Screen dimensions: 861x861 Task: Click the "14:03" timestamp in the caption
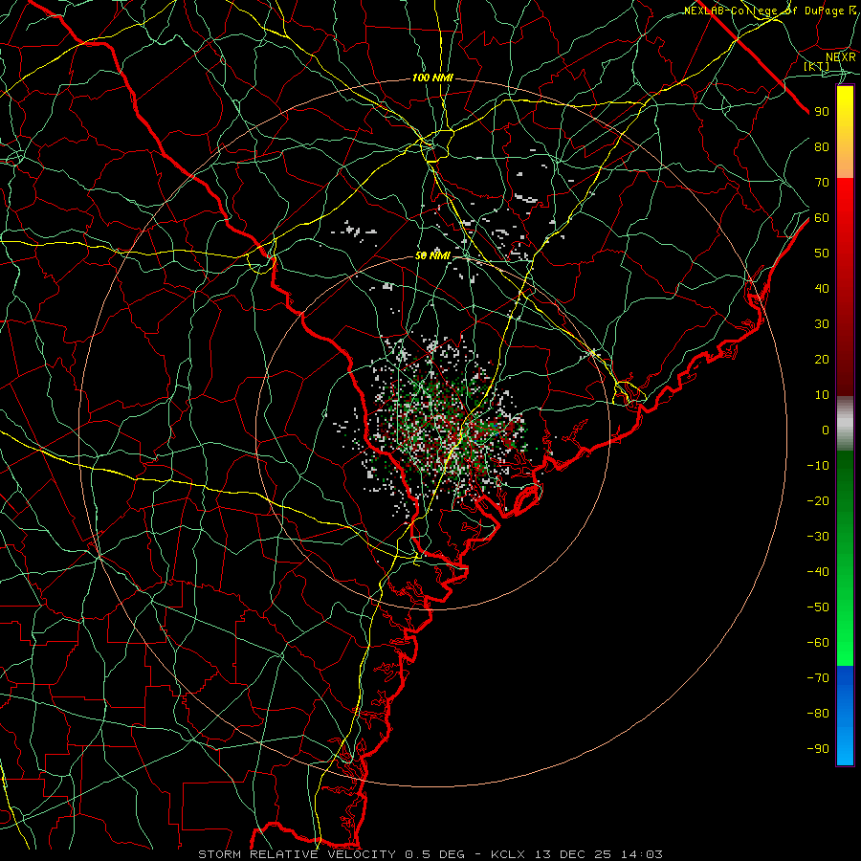641,854
